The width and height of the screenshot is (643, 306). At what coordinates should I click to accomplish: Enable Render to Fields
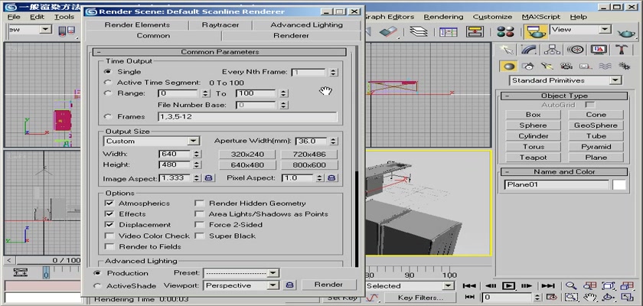tap(109, 246)
